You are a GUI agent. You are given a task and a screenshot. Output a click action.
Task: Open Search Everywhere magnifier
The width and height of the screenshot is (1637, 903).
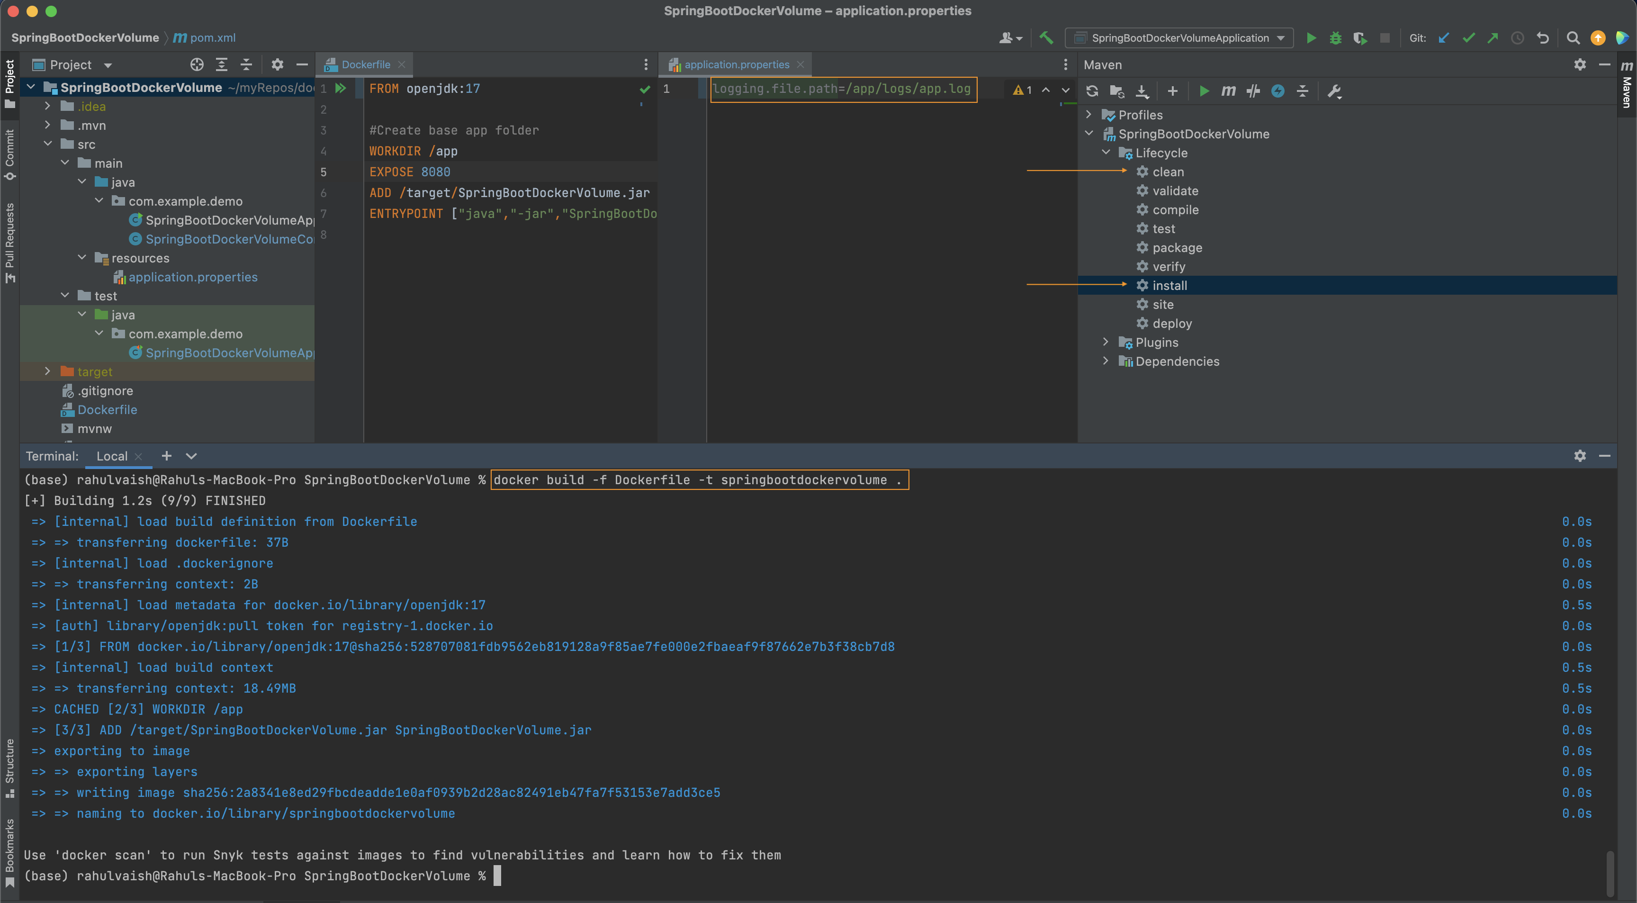[x=1574, y=38]
